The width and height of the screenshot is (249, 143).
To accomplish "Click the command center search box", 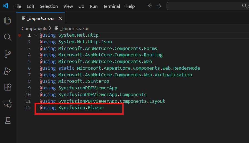I will pos(208,6).
